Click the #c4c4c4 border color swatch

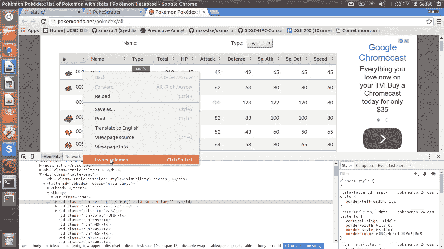[x=381, y=234]
